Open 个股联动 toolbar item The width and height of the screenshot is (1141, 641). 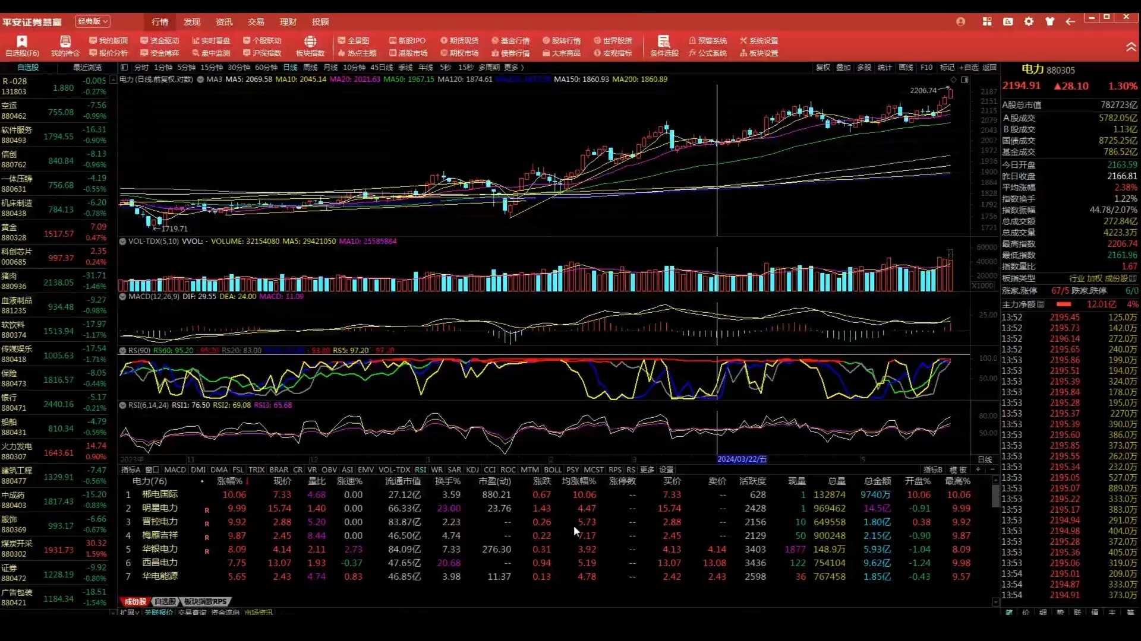point(262,40)
